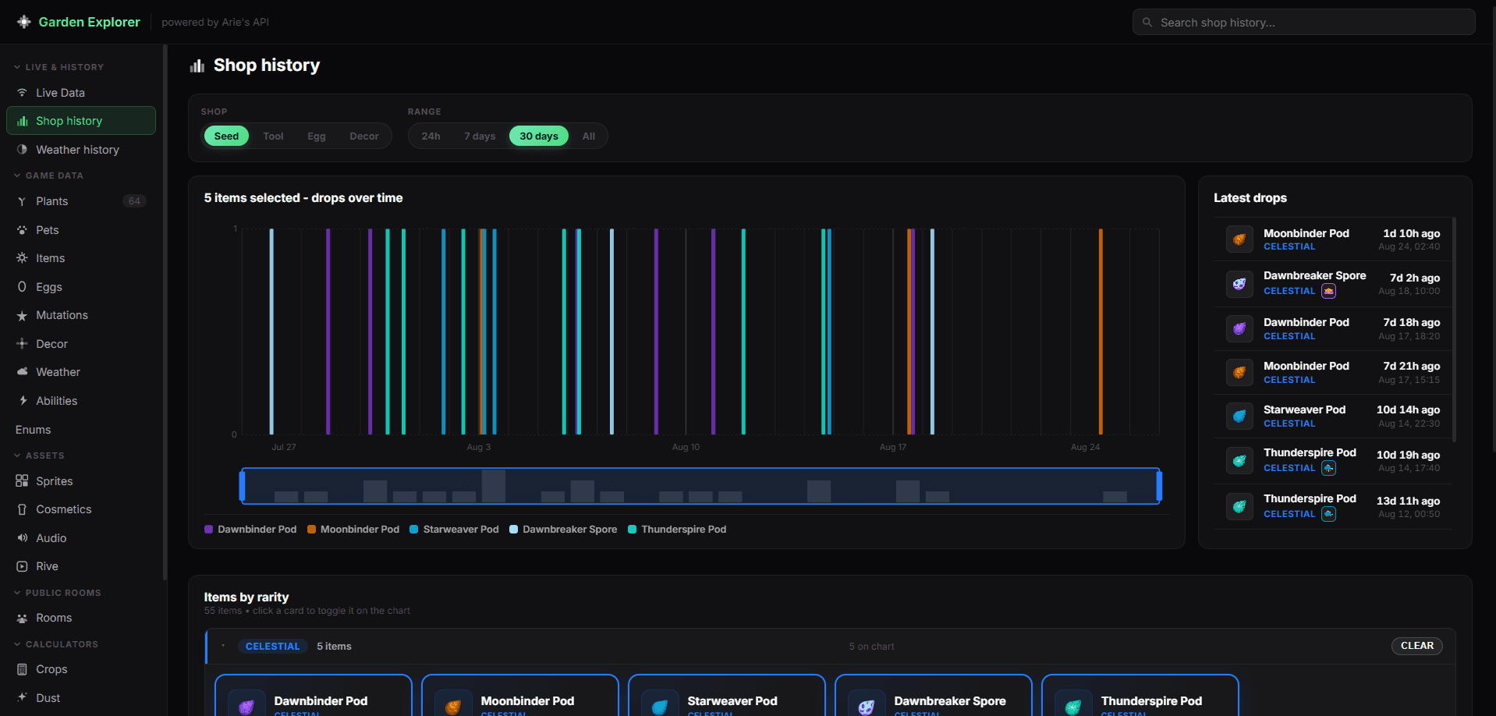The height and width of the screenshot is (716, 1496).
Task: Set range to 24h
Action: pyautogui.click(x=431, y=136)
